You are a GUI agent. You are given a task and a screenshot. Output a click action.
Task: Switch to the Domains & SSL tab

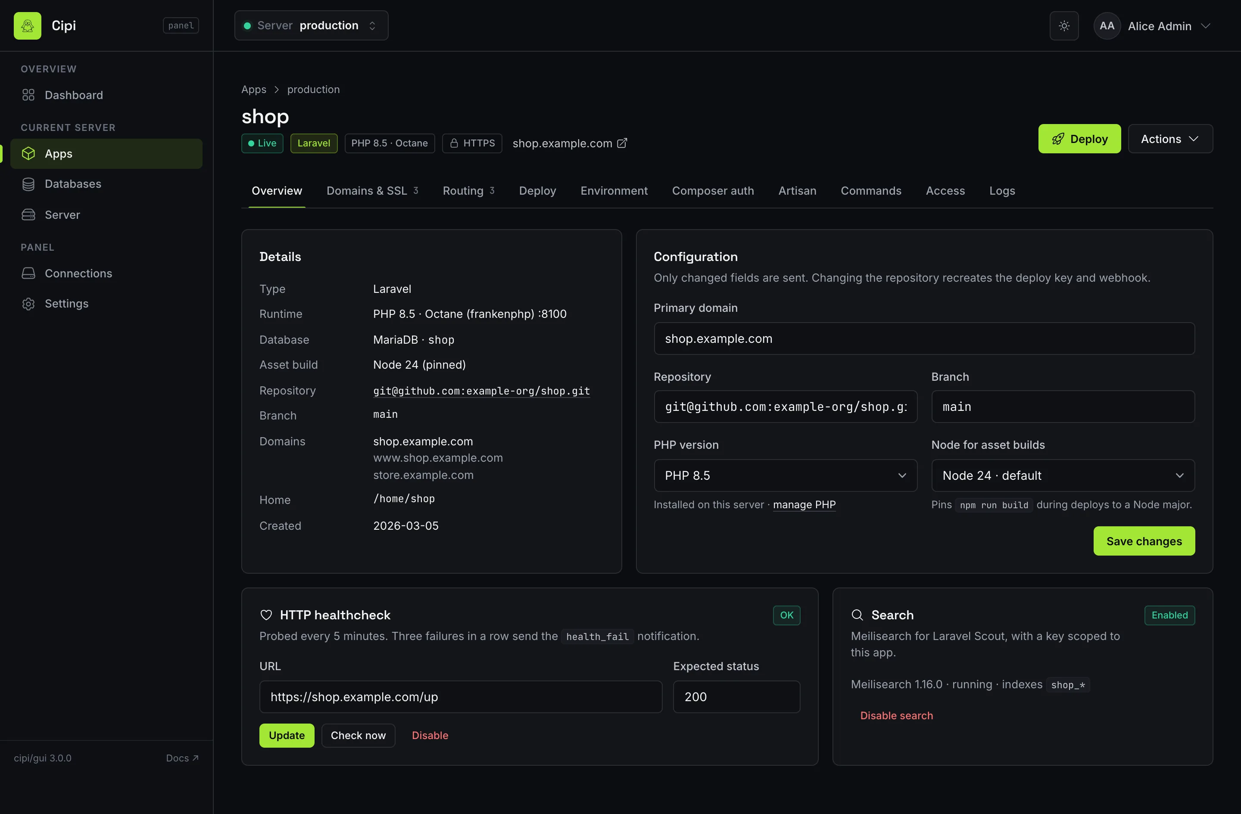point(372,191)
